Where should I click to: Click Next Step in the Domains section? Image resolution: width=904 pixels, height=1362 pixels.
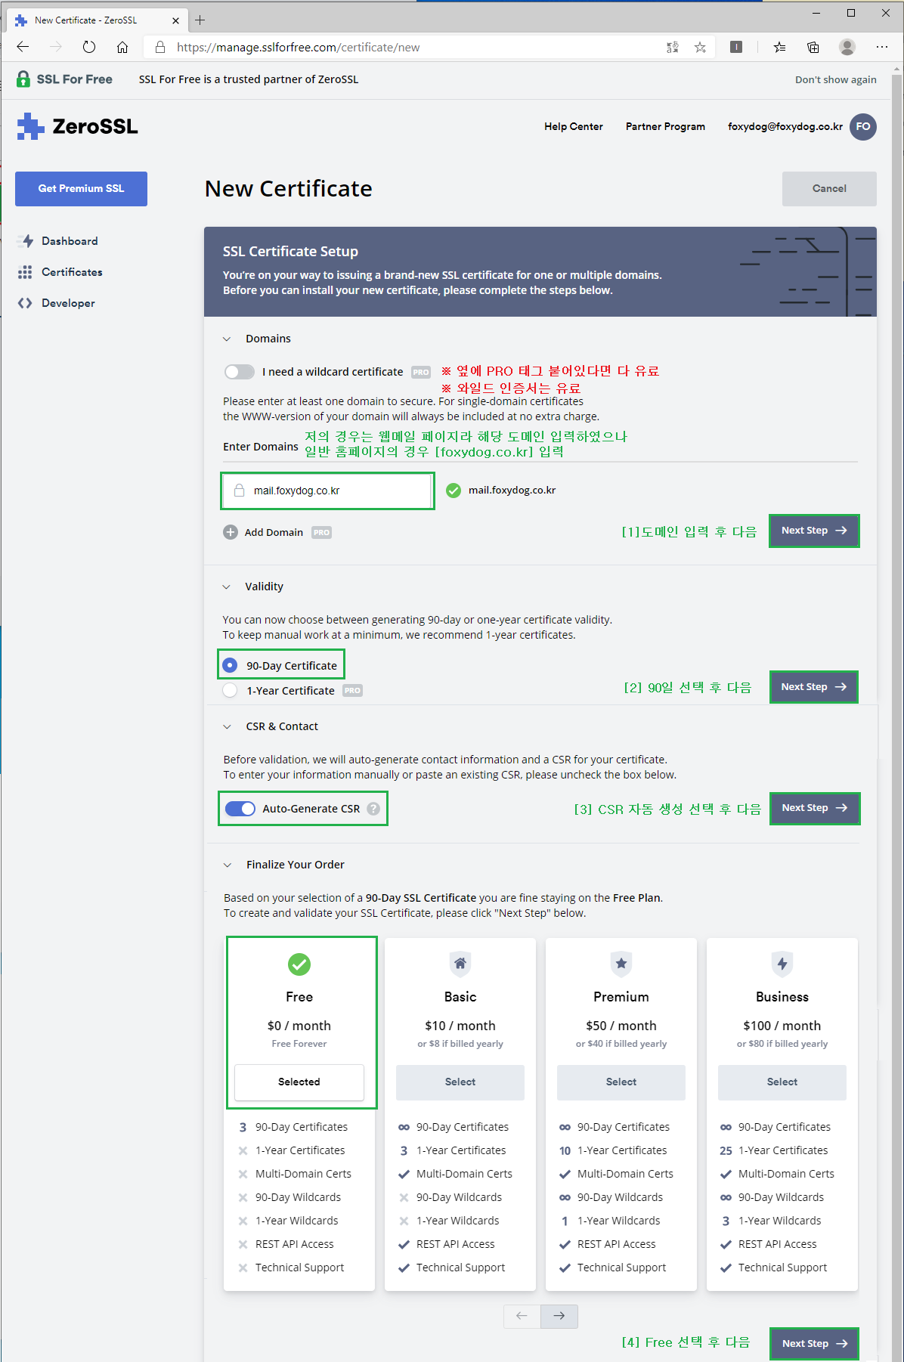(814, 531)
